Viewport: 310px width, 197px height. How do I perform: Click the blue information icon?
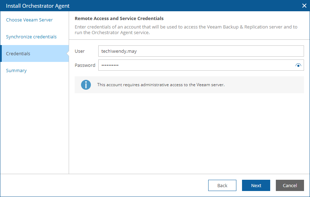(x=86, y=85)
